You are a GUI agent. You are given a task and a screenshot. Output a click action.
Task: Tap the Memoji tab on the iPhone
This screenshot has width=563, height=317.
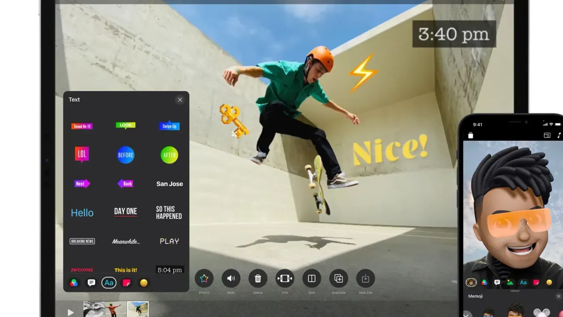tap(471, 282)
